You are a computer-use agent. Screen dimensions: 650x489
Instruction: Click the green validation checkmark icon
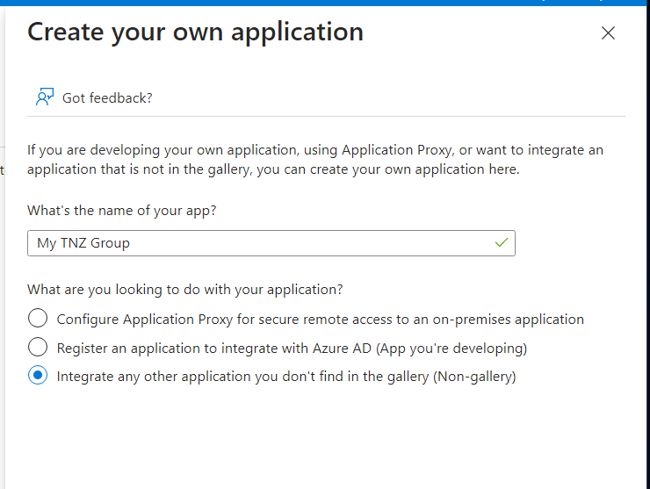pos(502,242)
